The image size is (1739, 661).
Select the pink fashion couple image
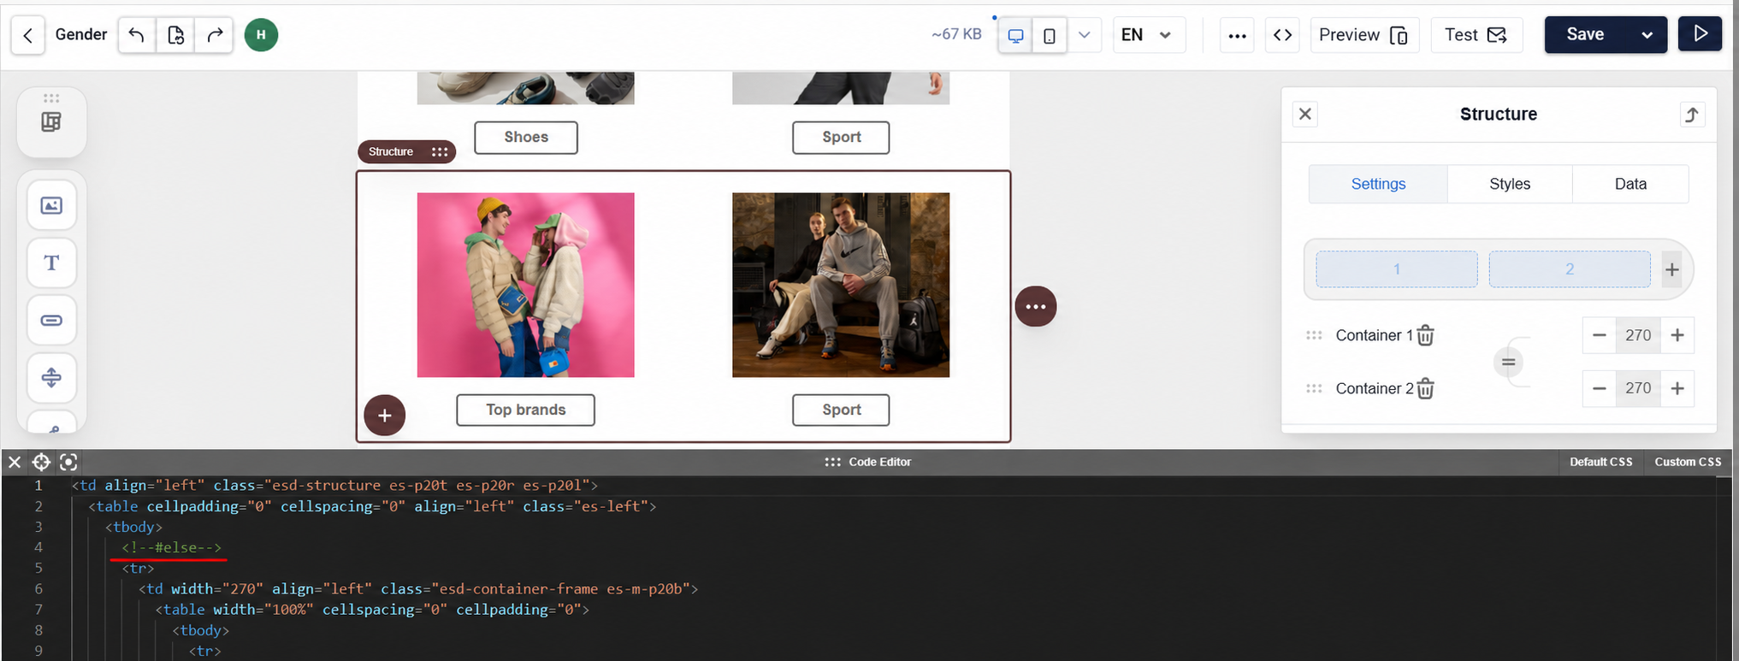pos(526,285)
